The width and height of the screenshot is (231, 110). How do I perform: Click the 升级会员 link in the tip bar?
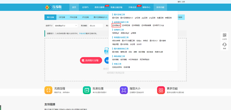click(83, 33)
